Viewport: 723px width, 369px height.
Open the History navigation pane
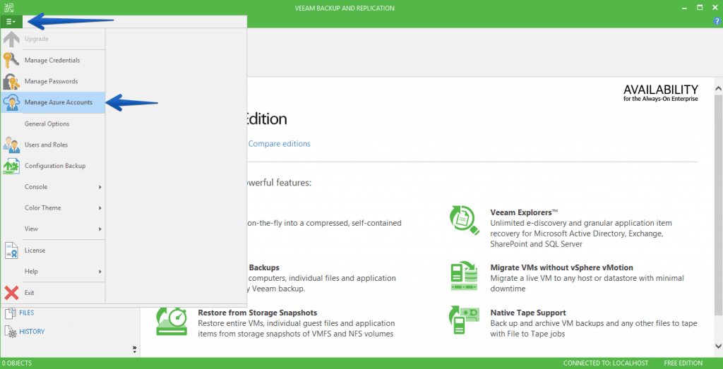[32, 332]
